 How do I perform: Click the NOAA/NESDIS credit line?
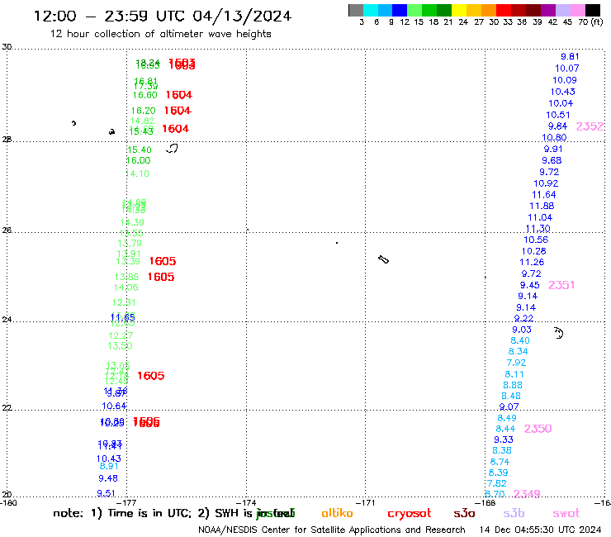tap(332, 530)
